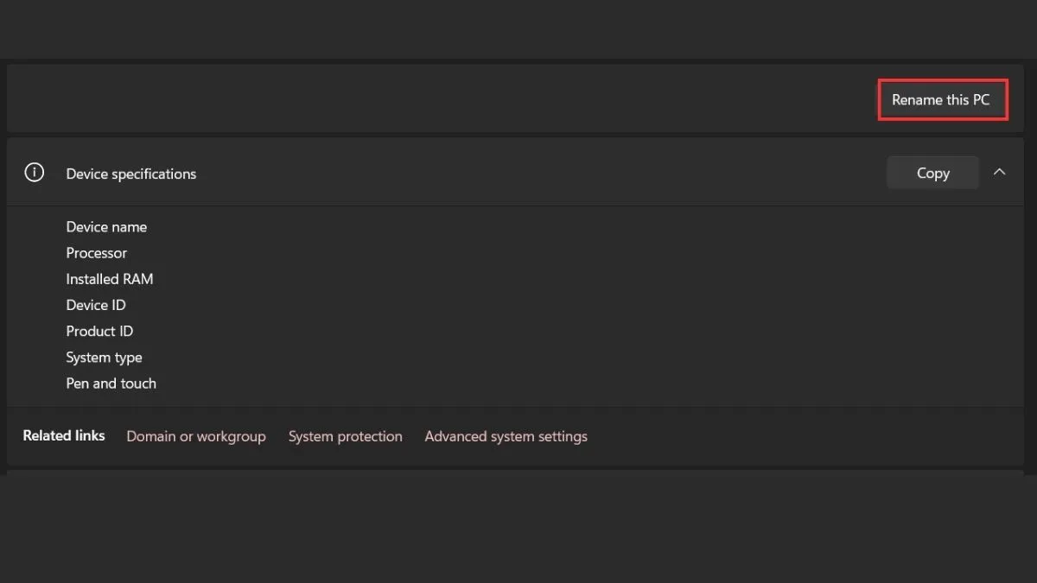Click the empty area left of Rename this PC
Screen dimensions: 1037x583
pos(432,99)
